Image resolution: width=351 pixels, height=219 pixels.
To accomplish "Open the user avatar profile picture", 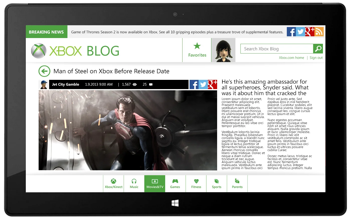I will pyautogui.click(x=223, y=50).
